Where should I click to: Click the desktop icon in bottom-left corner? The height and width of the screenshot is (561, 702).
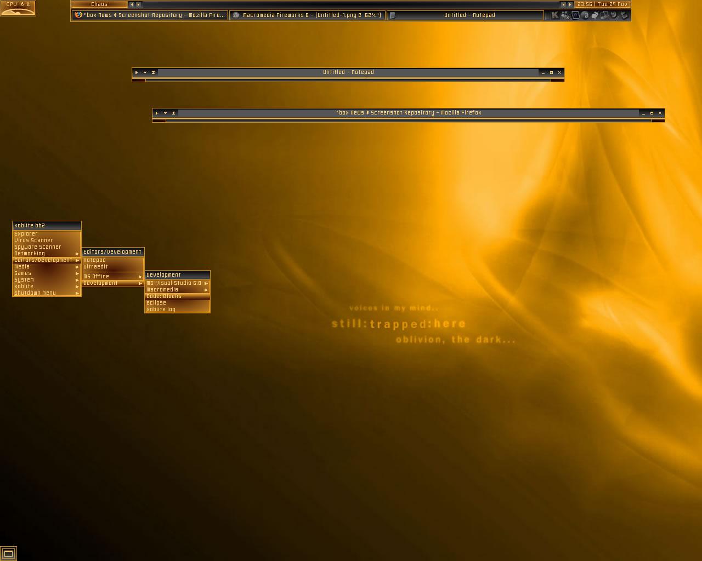[x=8, y=553]
